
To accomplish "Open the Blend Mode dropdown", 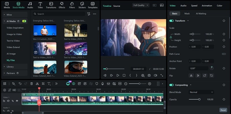I will pyautogui.click(x=201, y=92).
